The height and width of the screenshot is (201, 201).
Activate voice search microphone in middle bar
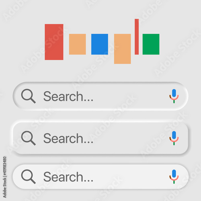174,138
